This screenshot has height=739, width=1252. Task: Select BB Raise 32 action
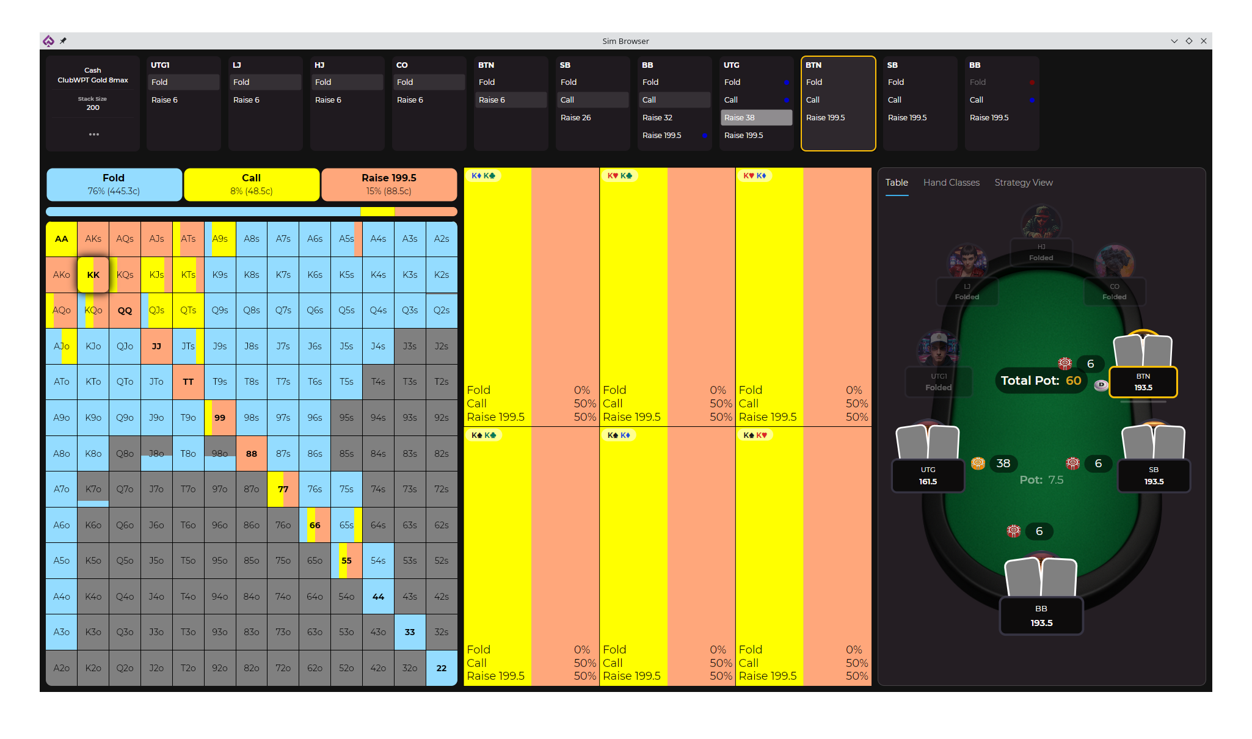pyautogui.click(x=675, y=117)
